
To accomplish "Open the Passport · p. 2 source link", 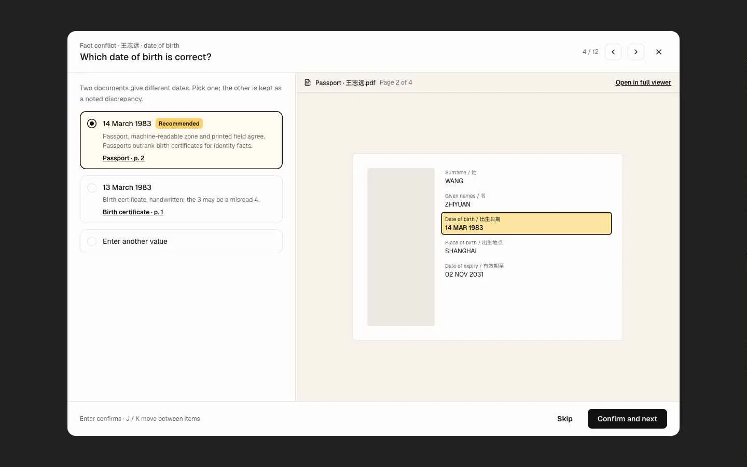I will pyautogui.click(x=123, y=158).
